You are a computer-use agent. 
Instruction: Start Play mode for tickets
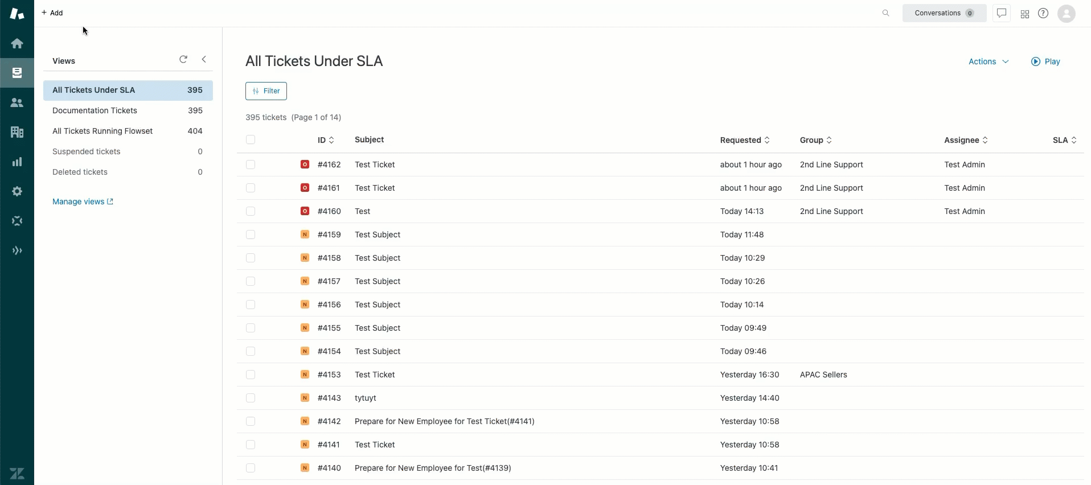pos(1045,61)
